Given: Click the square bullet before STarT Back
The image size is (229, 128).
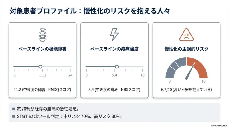Looking at the screenshot, I should (x=13, y=117).
